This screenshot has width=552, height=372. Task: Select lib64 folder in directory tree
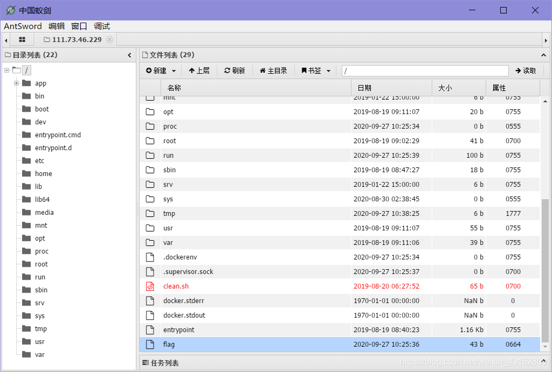(x=42, y=199)
